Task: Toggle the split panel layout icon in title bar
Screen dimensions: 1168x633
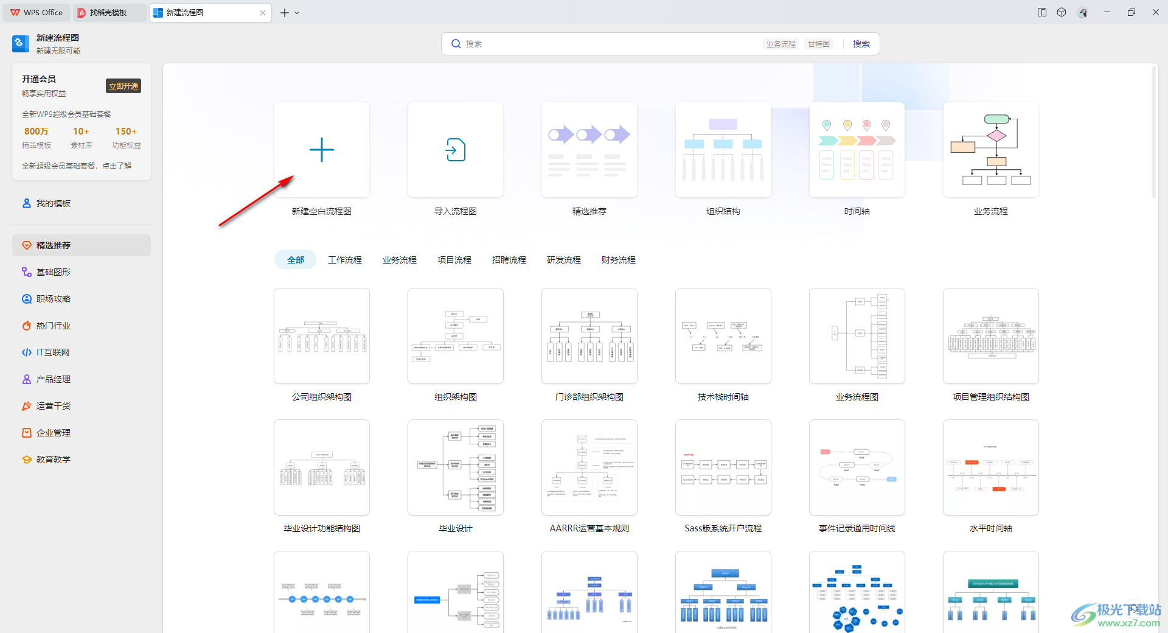Action: point(1042,12)
